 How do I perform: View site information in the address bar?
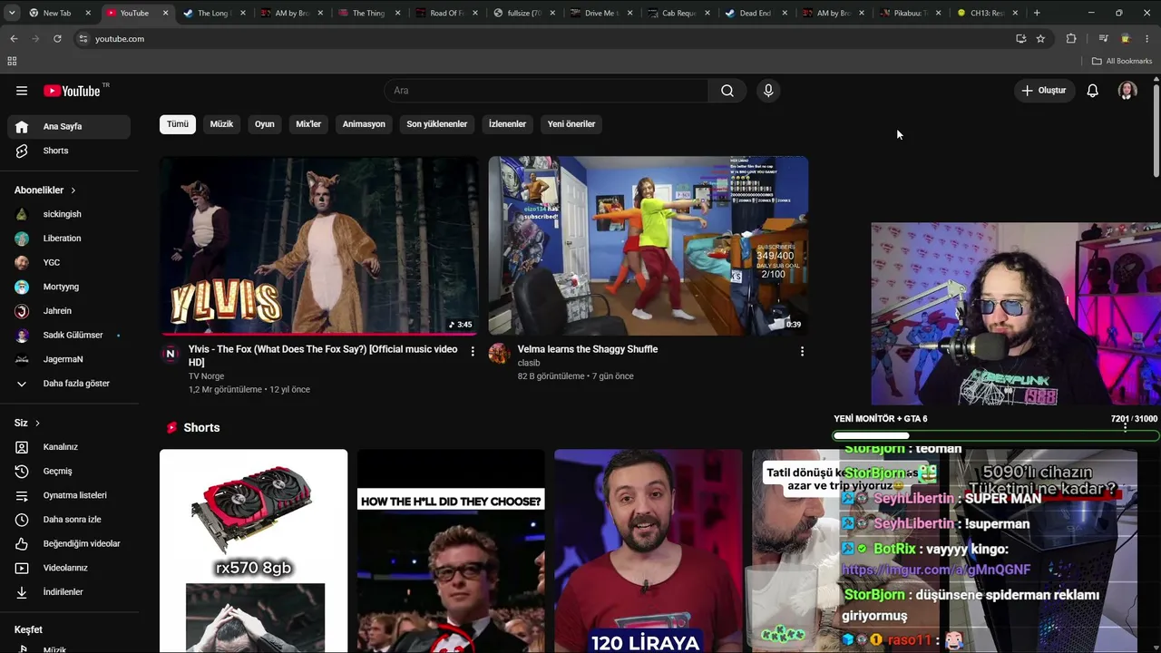(x=83, y=39)
